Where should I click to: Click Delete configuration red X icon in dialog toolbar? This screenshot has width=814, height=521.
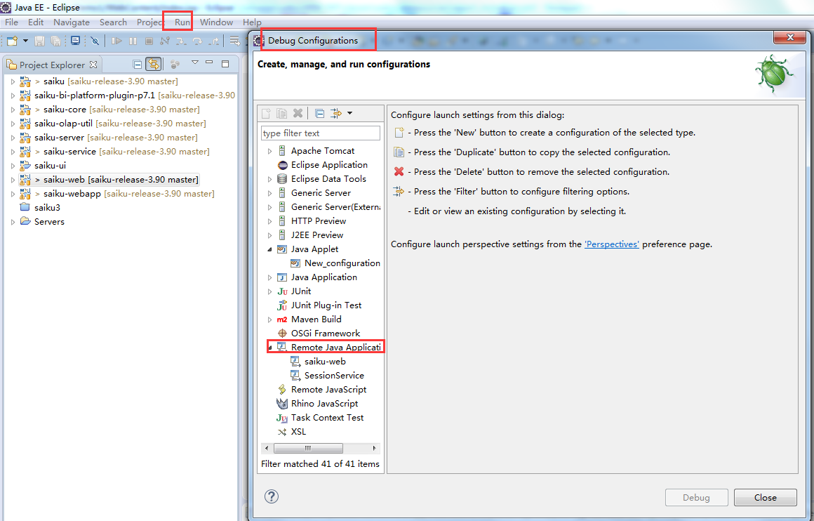click(x=298, y=113)
